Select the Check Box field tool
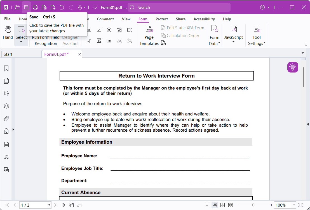Image resolution: width=310 pixels, height=210 pixels. click(99, 30)
